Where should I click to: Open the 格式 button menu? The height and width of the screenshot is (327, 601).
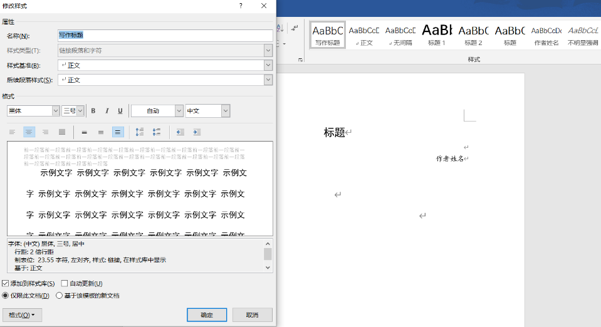click(22, 315)
